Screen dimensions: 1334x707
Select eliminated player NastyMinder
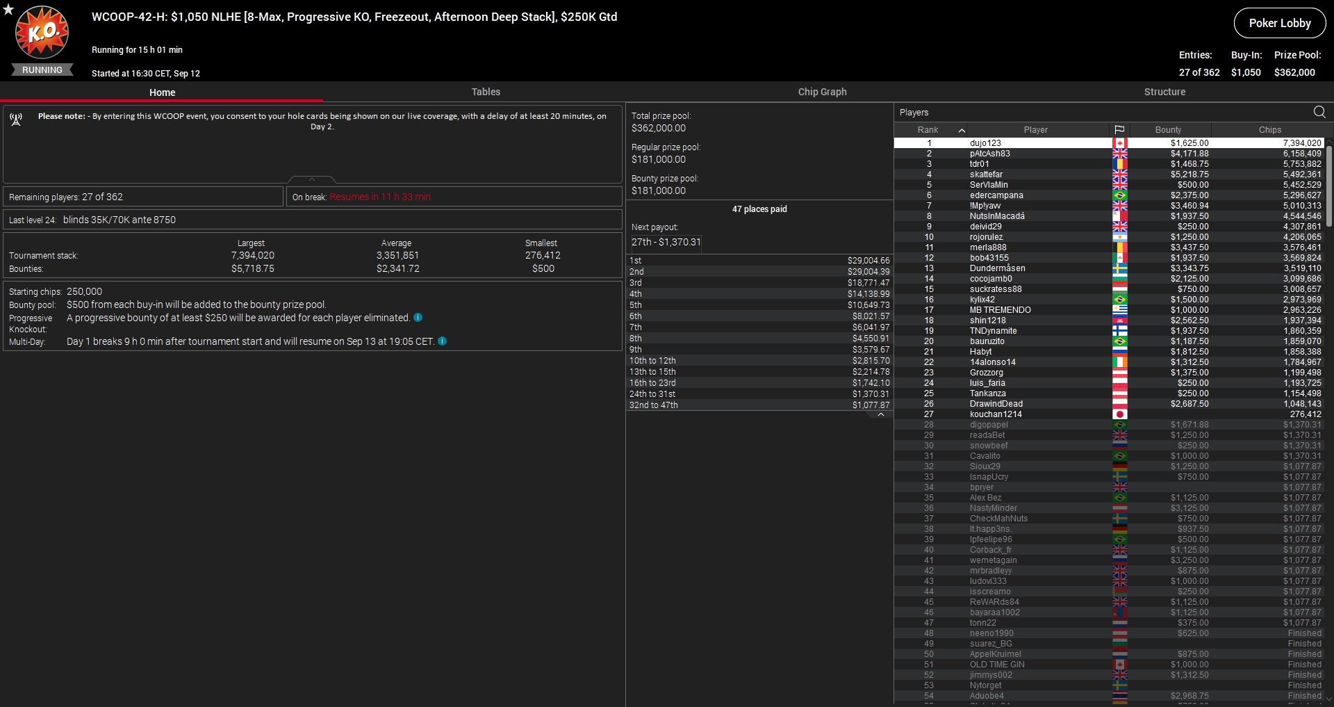(x=1110, y=508)
